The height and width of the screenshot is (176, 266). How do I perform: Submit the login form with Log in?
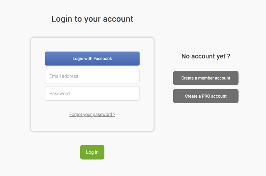tap(92, 152)
